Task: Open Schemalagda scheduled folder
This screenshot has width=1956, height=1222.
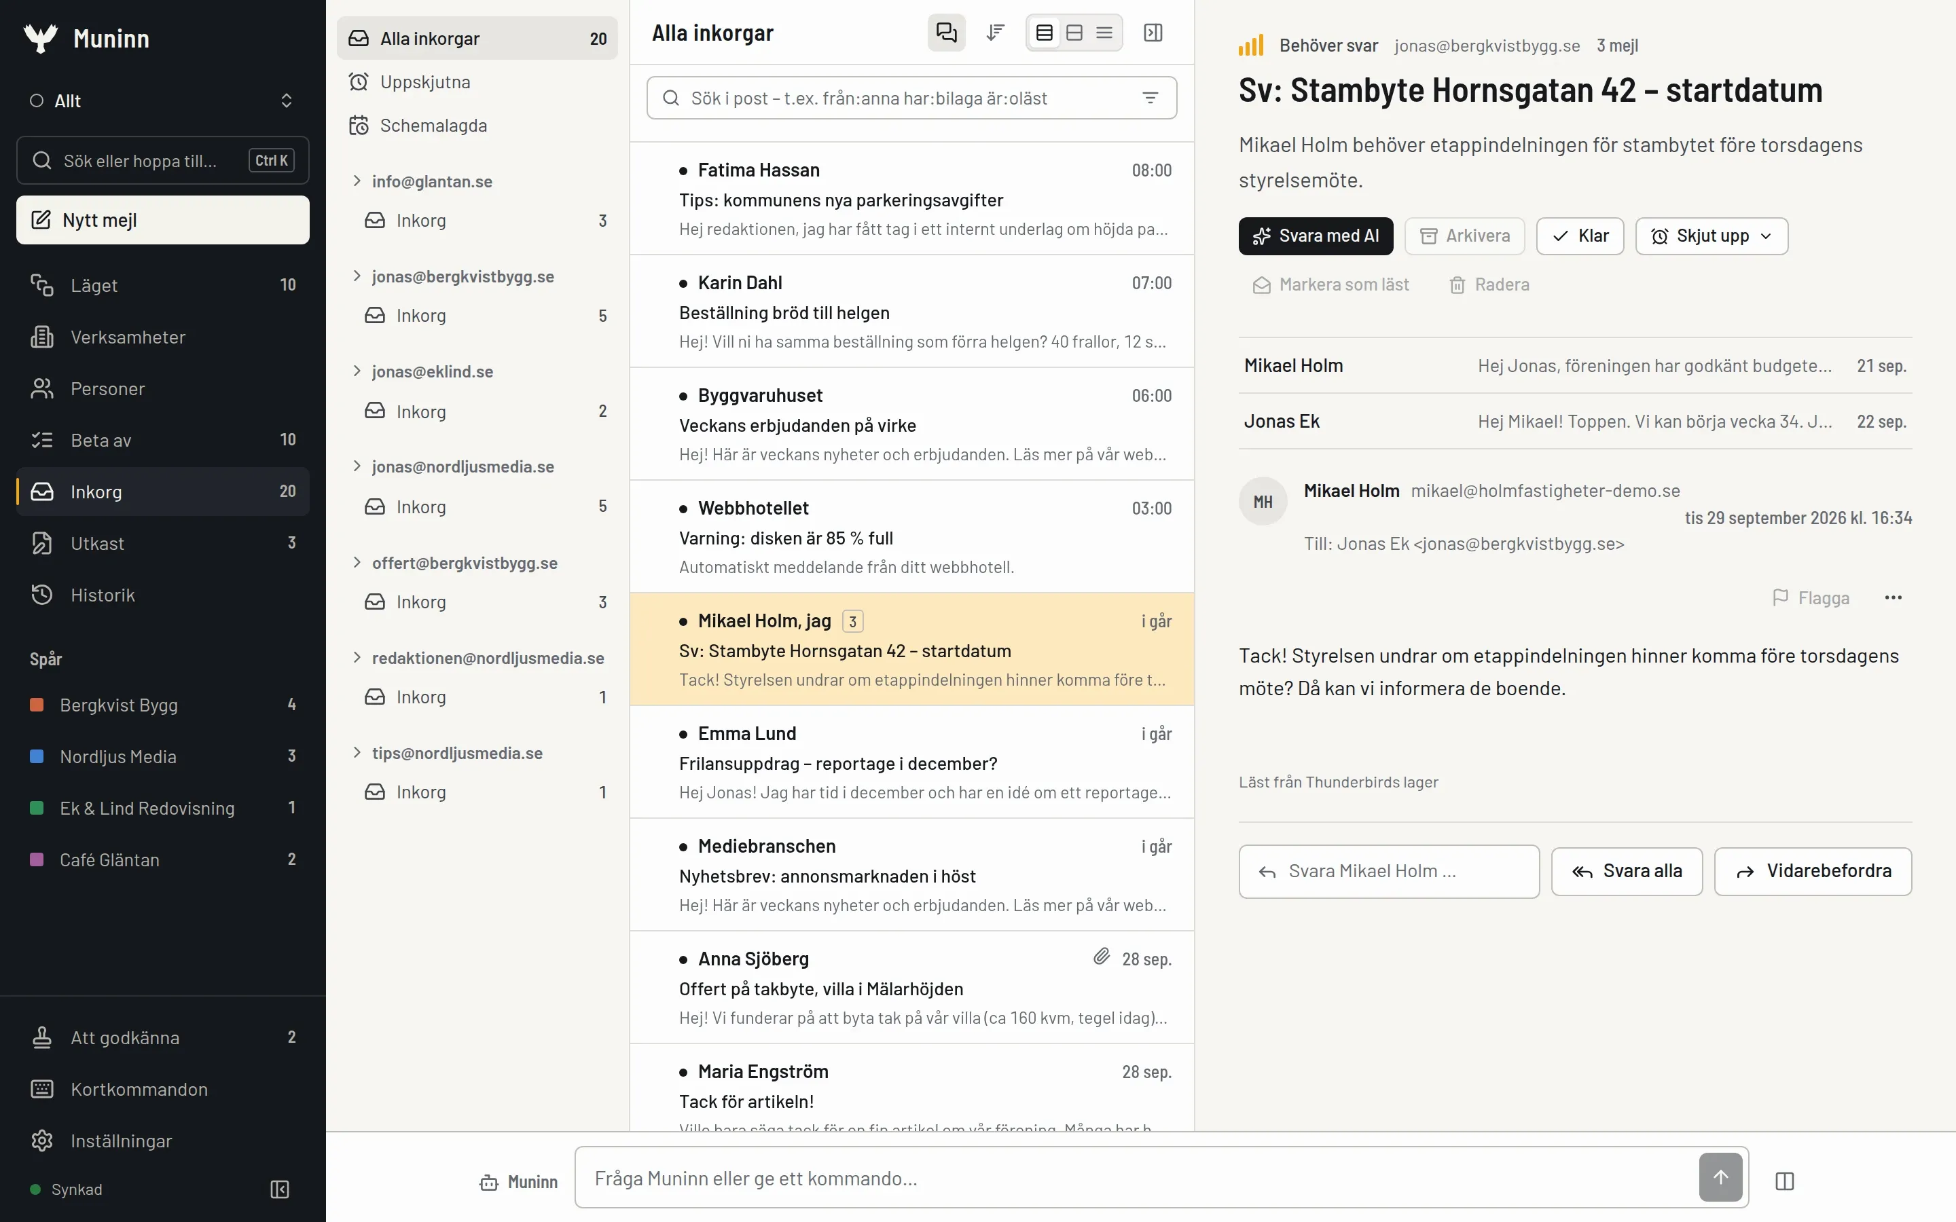Action: [x=477, y=126]
